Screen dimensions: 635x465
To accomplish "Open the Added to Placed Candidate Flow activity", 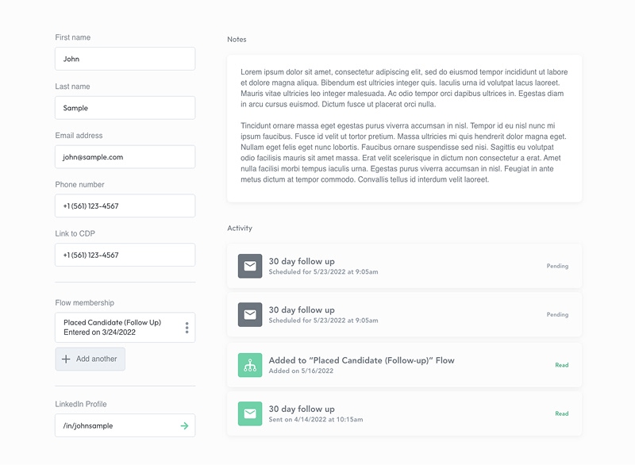I will [404, 365].
